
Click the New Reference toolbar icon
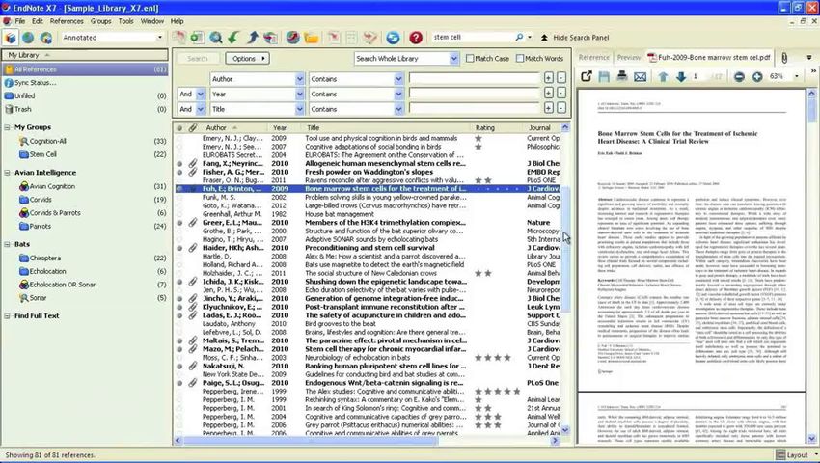[x=197, y=38]
